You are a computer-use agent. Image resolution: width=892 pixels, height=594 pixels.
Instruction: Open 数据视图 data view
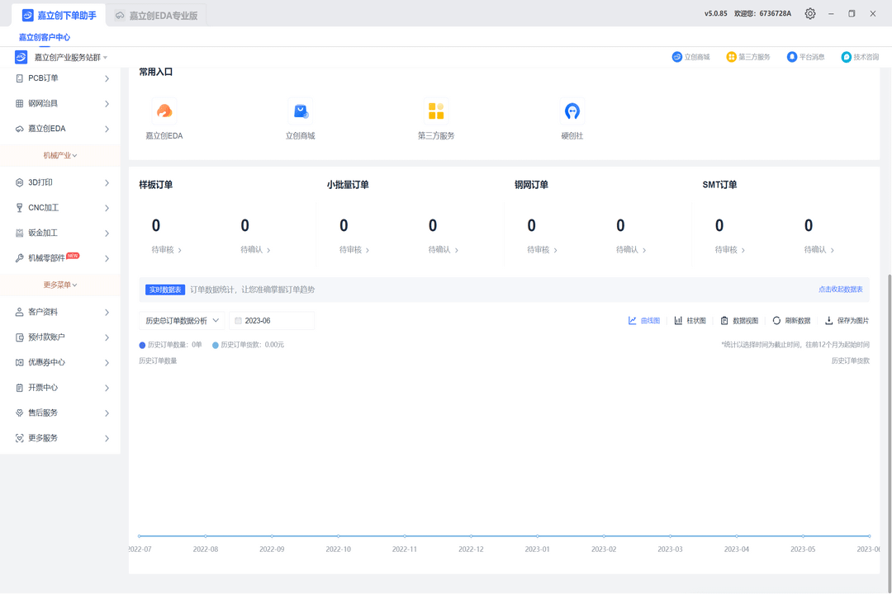pyautogui.click(x=739, y=321)
